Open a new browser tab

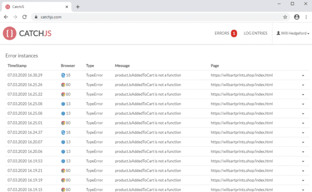click(x=78, y=7)
